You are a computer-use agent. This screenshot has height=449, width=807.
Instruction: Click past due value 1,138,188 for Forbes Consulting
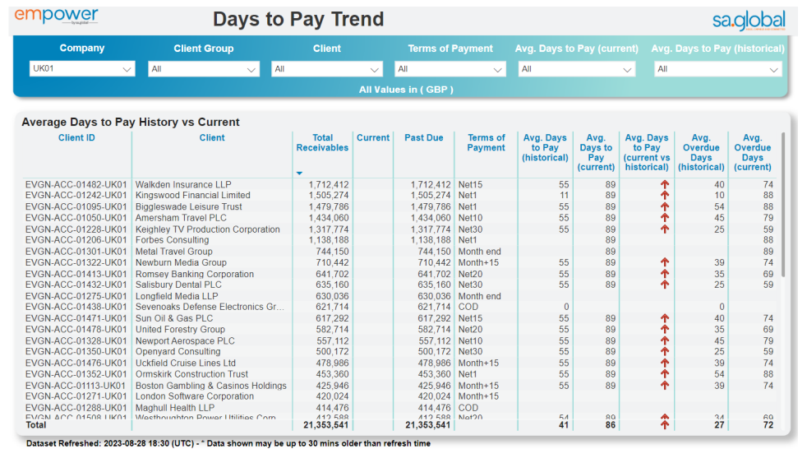pyautogui.click(x=431, y=240)
